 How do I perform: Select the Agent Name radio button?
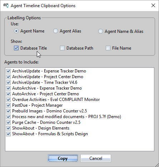pyautogui.click(x=16, y=31)
